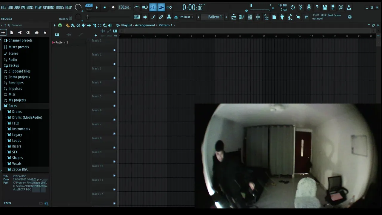Select the zoom magnifier tool in playlist

(105, 25)
